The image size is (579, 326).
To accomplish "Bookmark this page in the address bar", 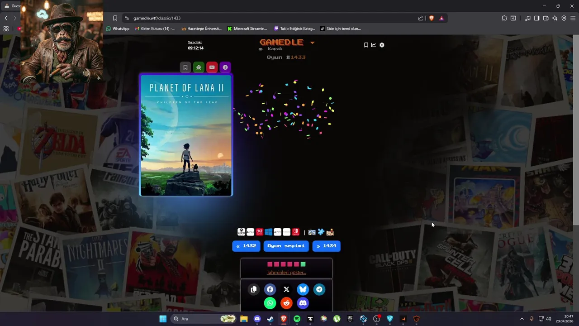I will 115,18.
